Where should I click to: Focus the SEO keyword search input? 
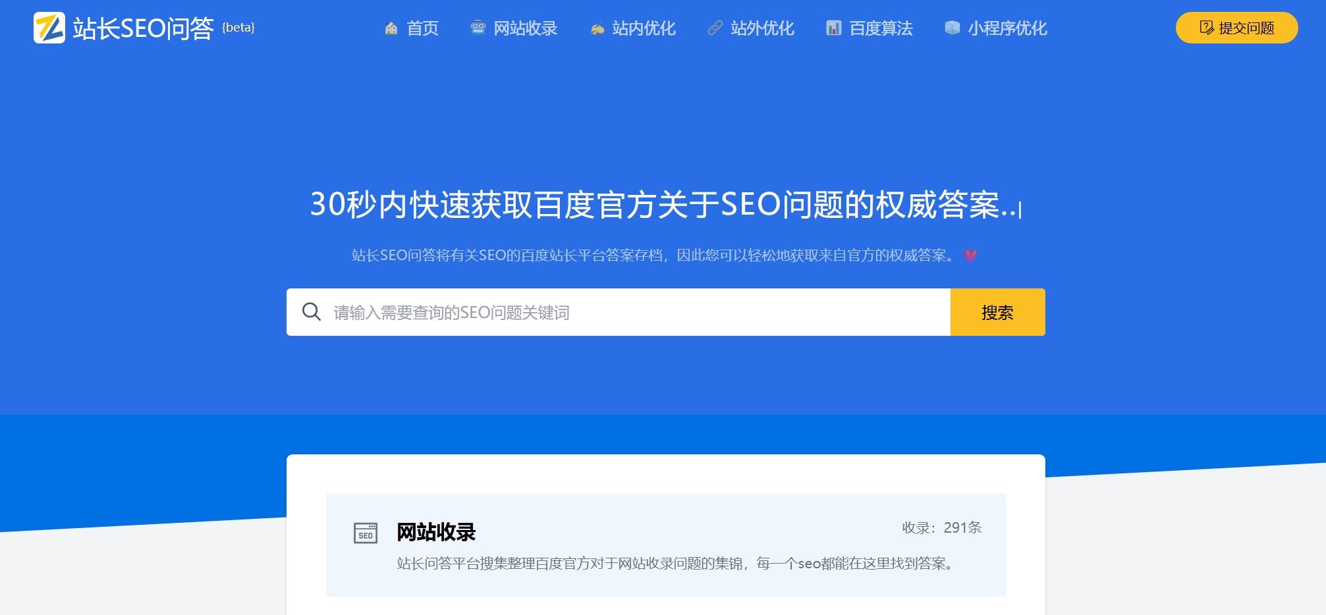[x=619, y=312]
